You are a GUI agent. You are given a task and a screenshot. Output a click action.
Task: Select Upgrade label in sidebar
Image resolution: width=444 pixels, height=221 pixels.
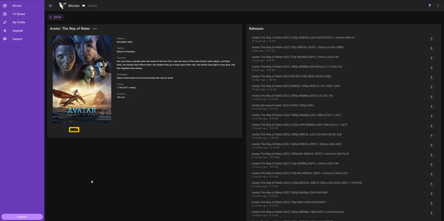tap(18, 31)
